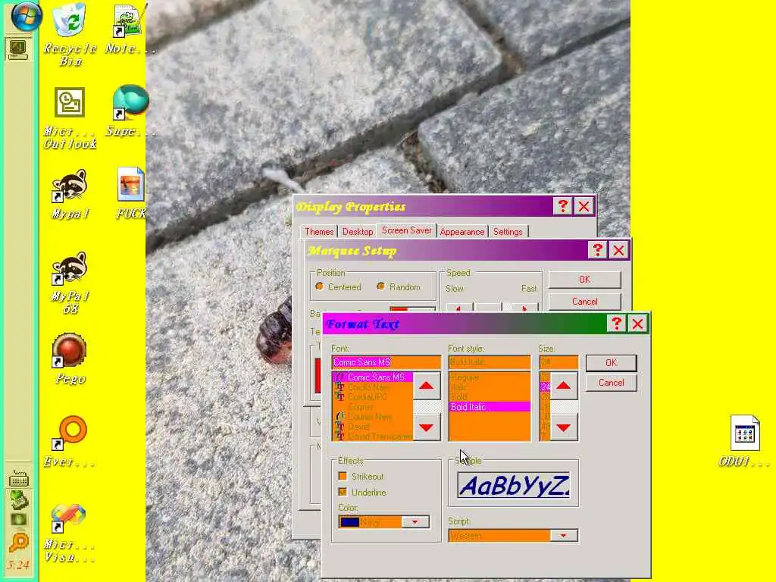Click the Font name input field
Screen dimensions: 776x582
click(x=386, y=362)
